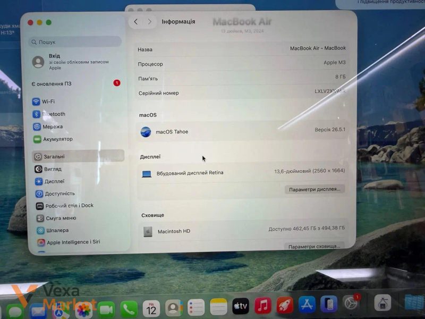Screen dimensions: 425x319
Task: Click the 8 ГБ memory value
Action: [341, 77]
